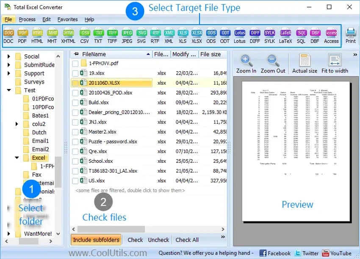Check the Master2.xlsx checkbox

point(75,132)
